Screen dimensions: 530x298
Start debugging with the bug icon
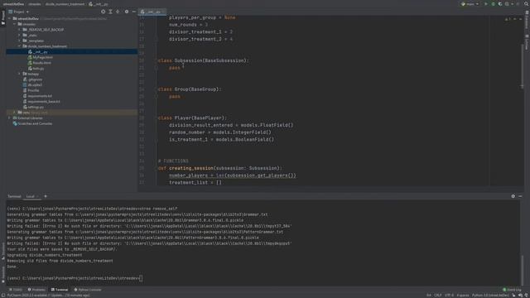coord(494,4)
